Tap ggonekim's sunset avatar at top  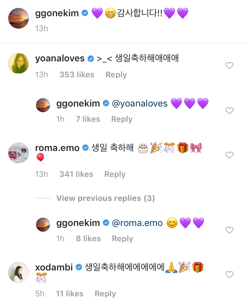pyautogui.click(x=19, y=18)
